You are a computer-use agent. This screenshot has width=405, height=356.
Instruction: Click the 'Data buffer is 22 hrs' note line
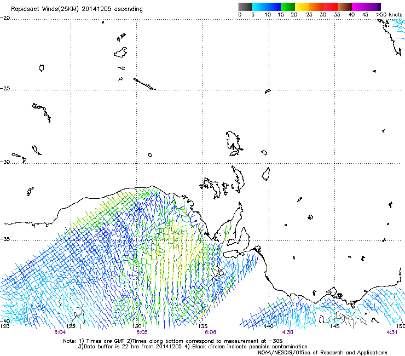pos(193,347)
